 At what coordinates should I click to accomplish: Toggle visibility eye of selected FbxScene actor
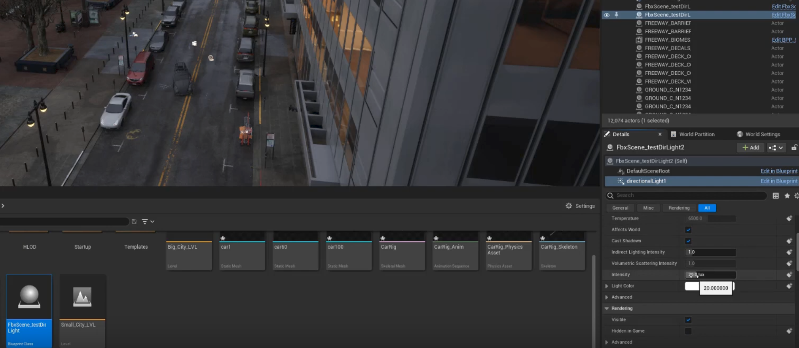pos(606,15)
